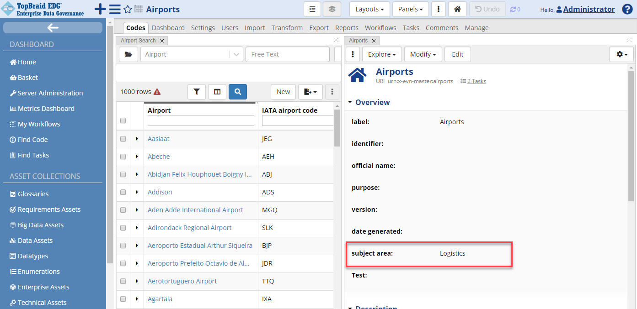Viewport: 637px width, 309px height.
Task: Open the hamburger navigation menu icon
Action: (115, 10)
